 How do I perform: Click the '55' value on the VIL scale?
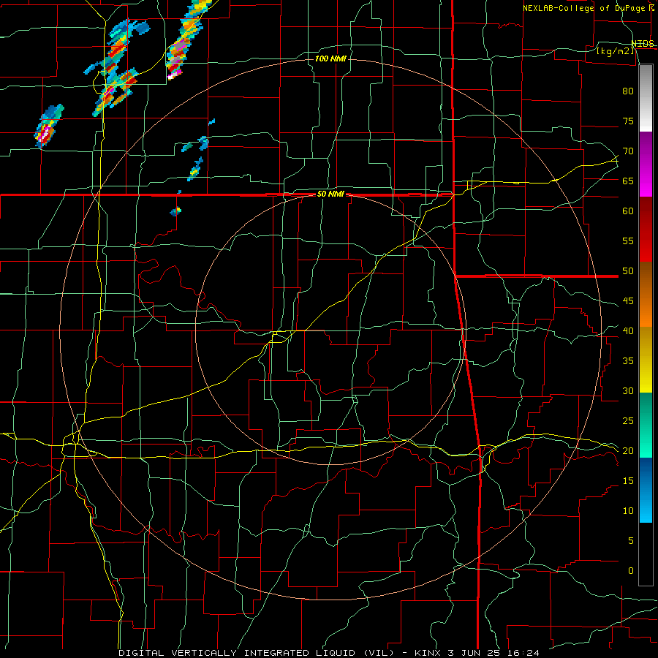coord(628,241)
